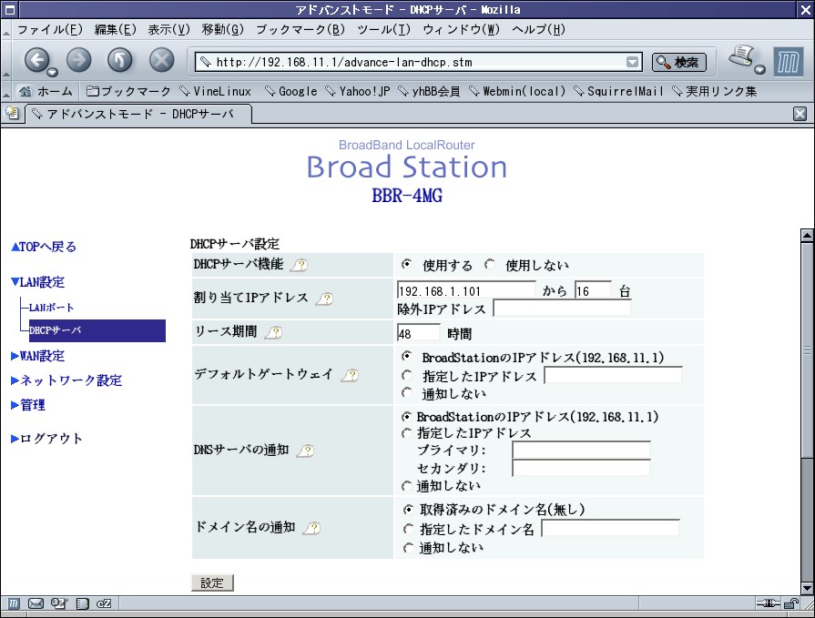Viewport: 815px width, 618px height.
Task: Click the リース期間 hours input field
Action: (x=418, y=333)
